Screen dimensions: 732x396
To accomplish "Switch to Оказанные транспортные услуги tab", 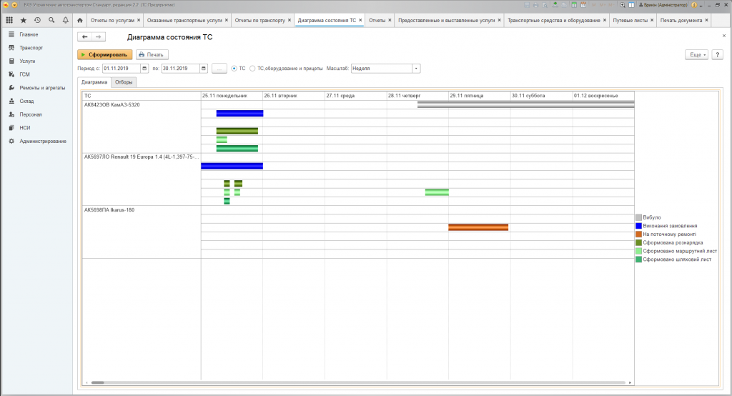I will tap(184, 20).
